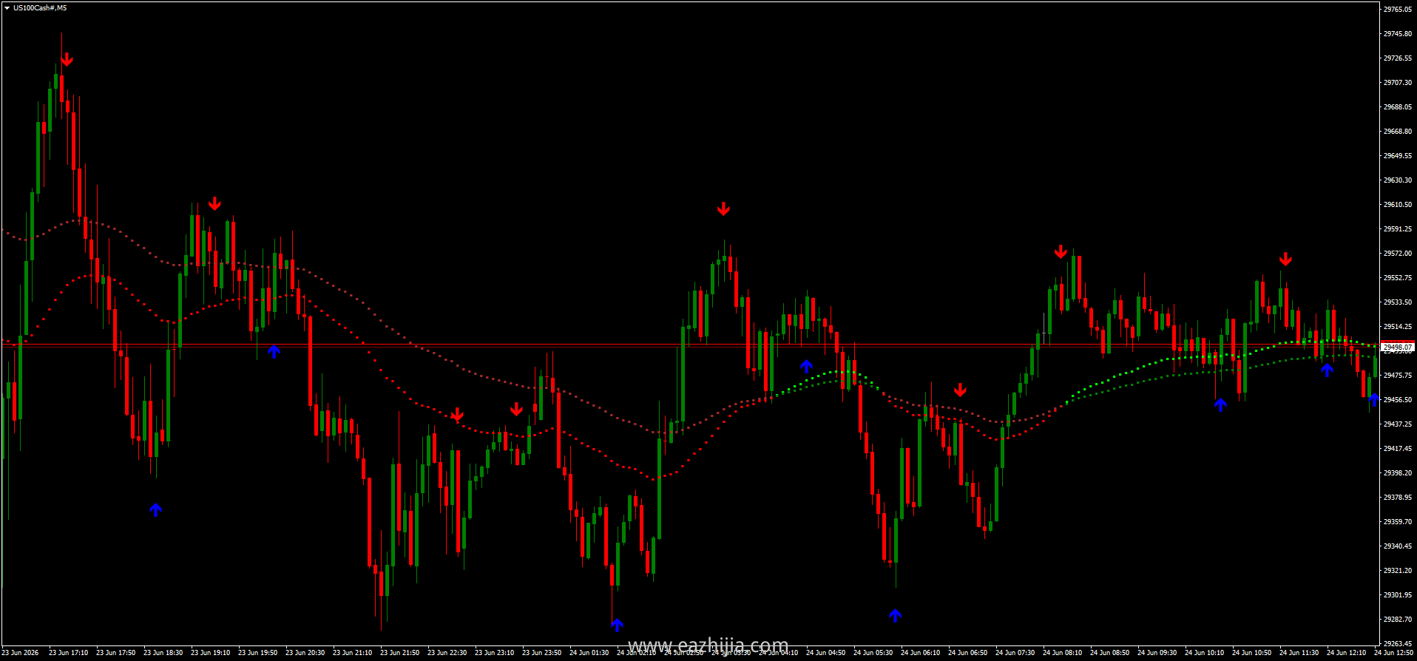Click the 24 Jun 07:30 time label

tap(1015, 652)
